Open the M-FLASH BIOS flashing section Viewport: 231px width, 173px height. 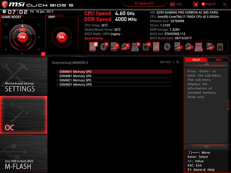coord(24,154)
